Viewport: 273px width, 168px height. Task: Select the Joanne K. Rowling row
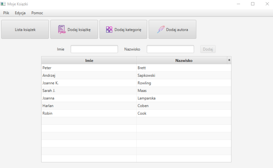(89, 83)
